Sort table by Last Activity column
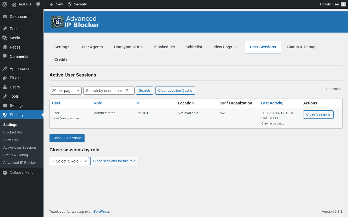The height and width of the screenshot is (217, 348). (x=272, y=103)
